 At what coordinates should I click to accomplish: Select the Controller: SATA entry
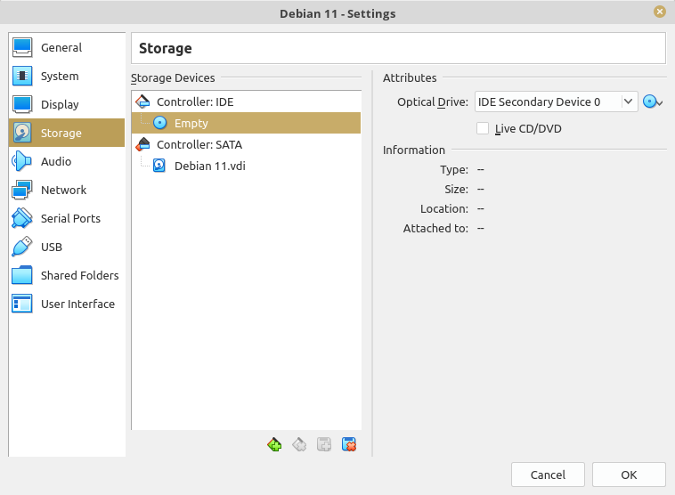coord(247,144)
